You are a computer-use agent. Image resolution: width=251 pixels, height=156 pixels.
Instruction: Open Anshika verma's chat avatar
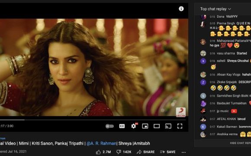[x=203, y=134]
